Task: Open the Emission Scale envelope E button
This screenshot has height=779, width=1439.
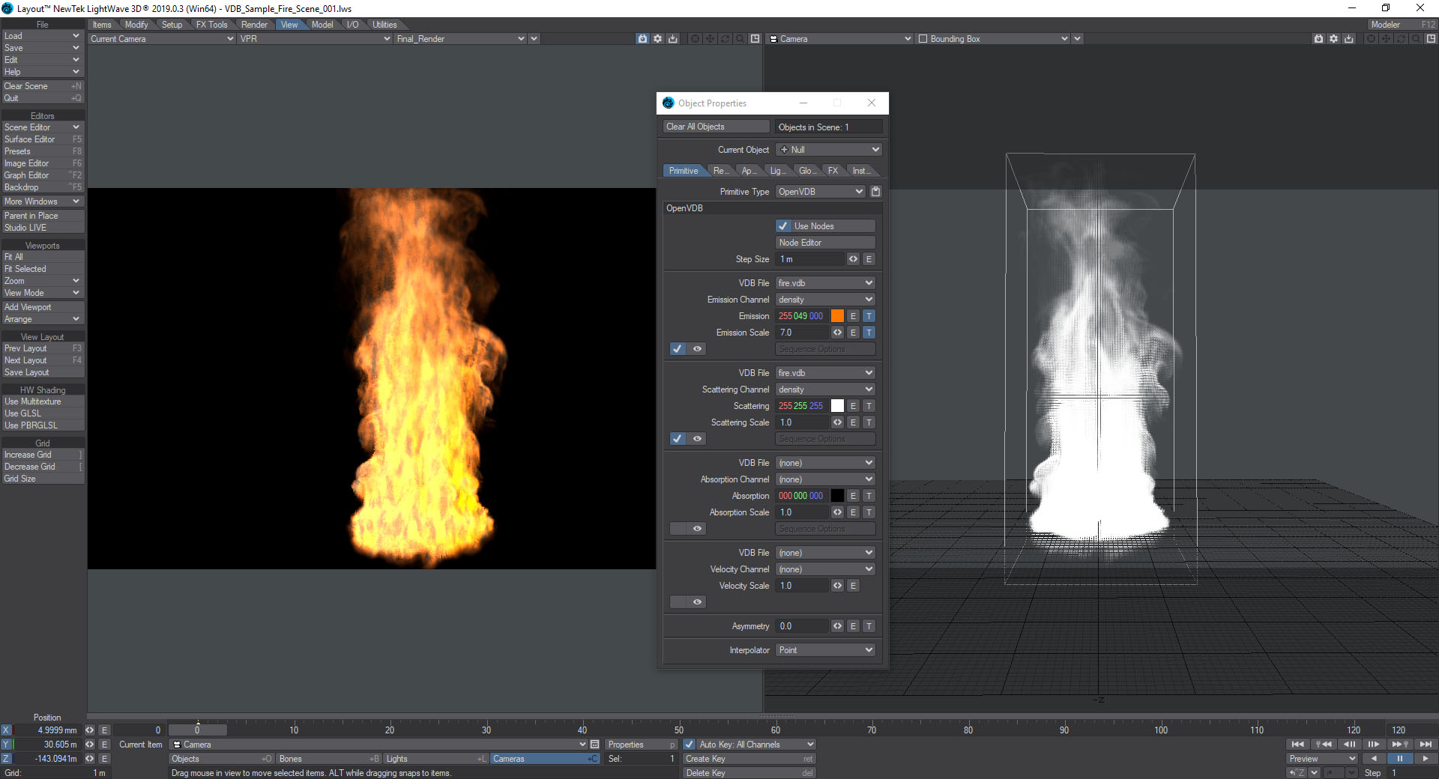Action: 853,333
